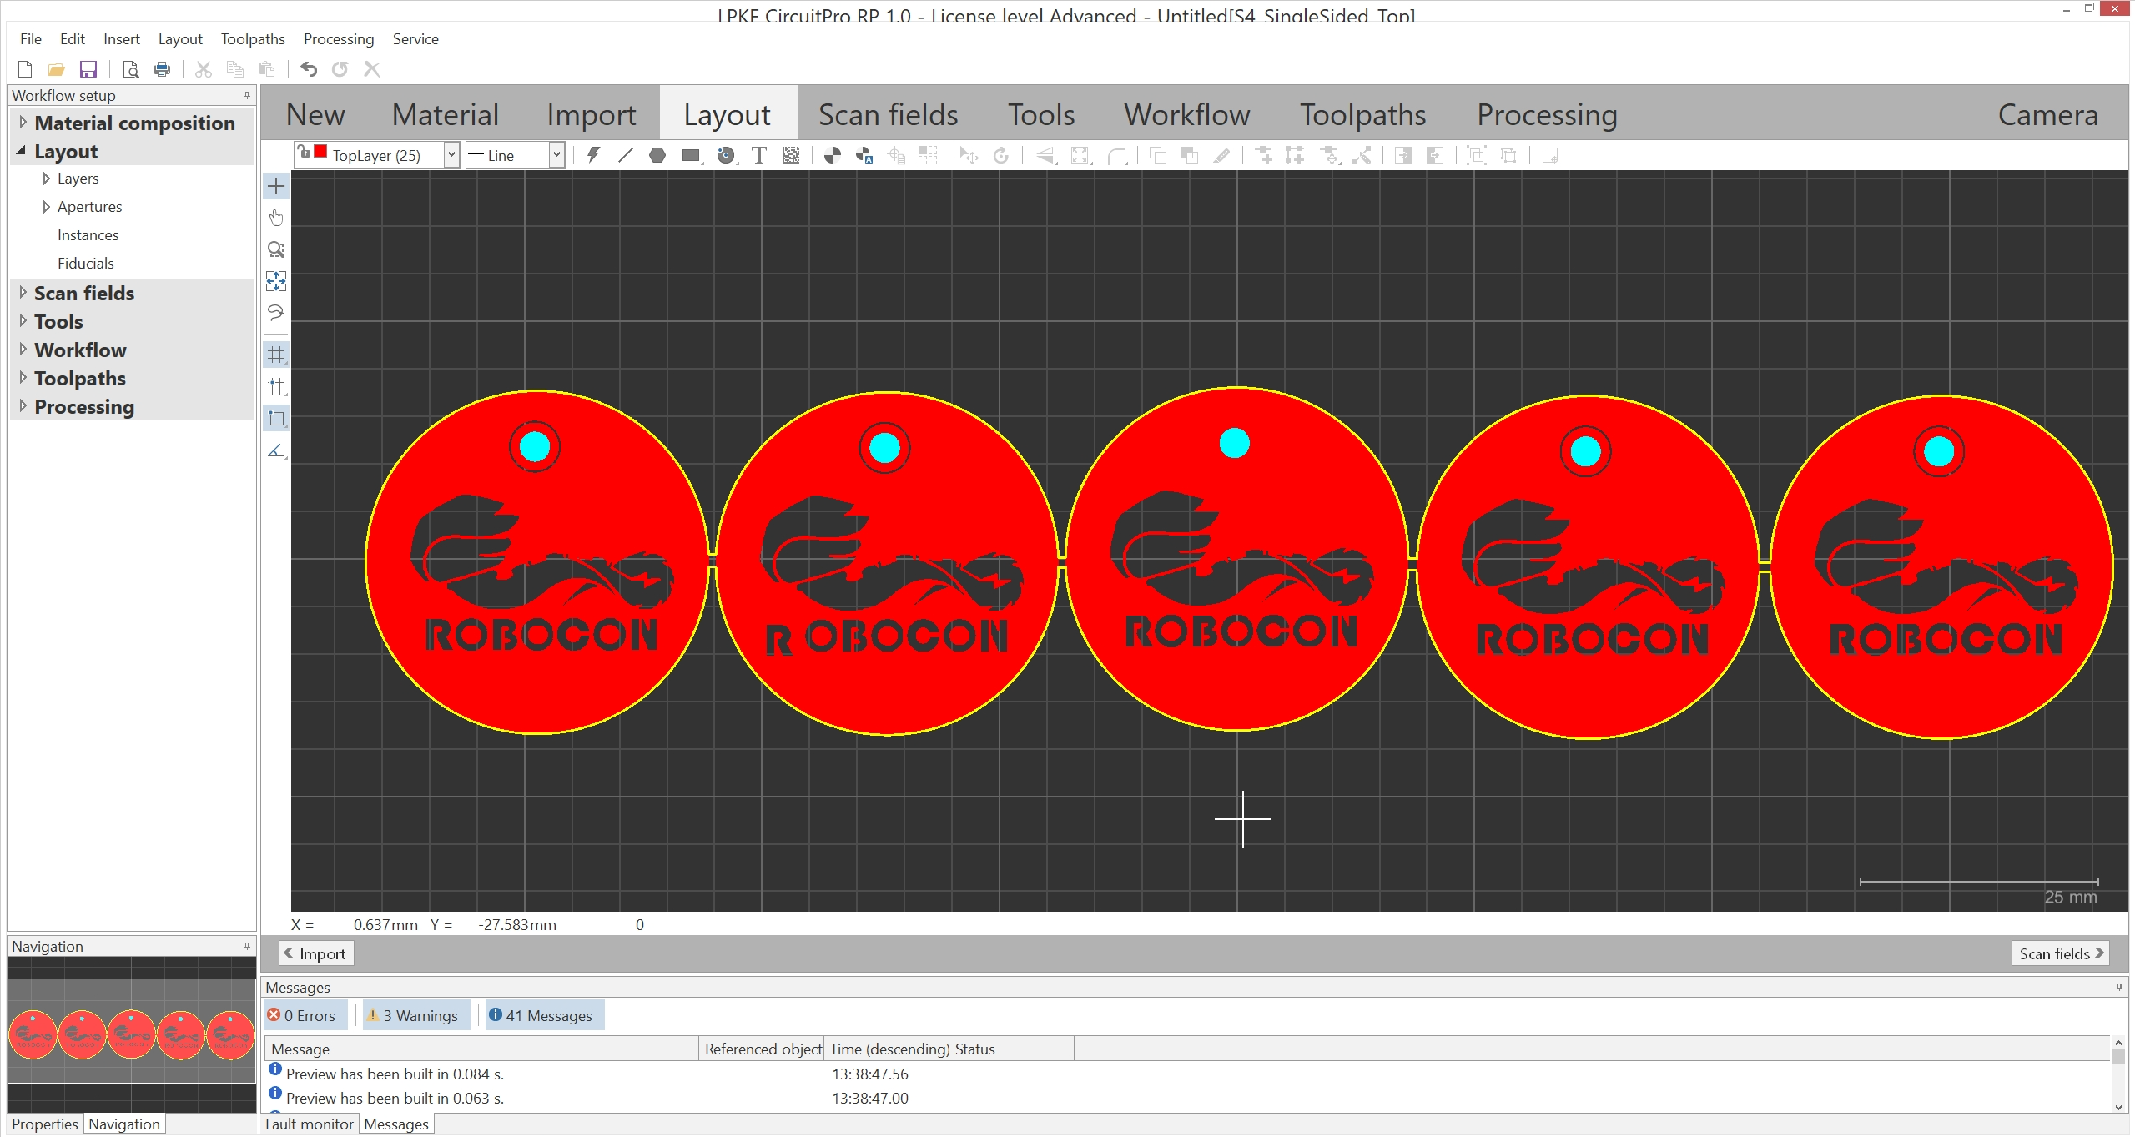This screenshot has width=2135, height=1137.
Task: Select the filled rectangle drawing tool
Action: coord(690,155)
